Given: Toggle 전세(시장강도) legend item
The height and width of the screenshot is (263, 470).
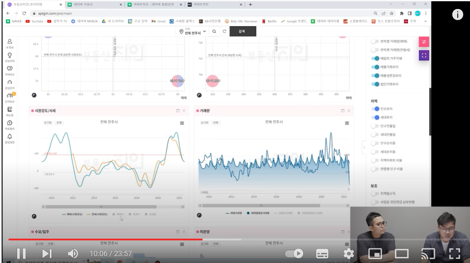Looking at the screenshot, I should tap(97, 214).
